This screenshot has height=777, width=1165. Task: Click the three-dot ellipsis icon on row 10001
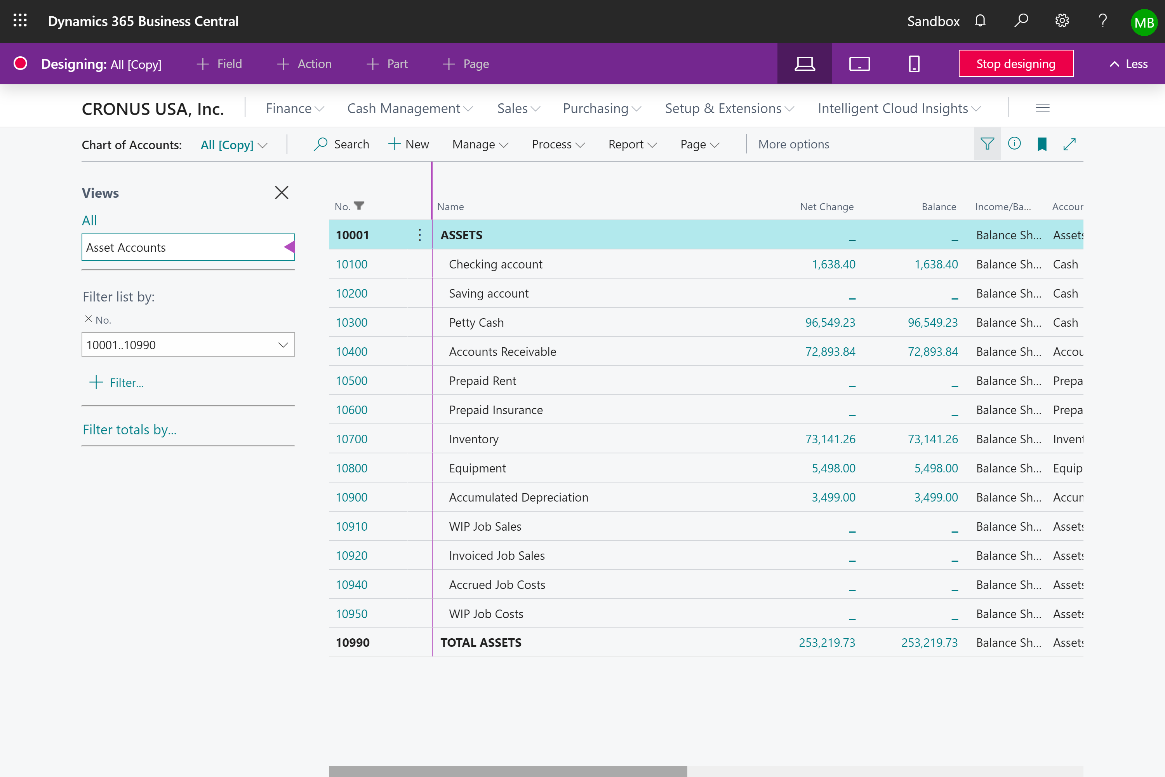419,234
